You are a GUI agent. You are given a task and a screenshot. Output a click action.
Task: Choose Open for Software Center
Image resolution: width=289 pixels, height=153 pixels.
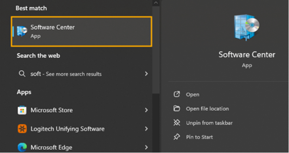(x=193, y=95)
